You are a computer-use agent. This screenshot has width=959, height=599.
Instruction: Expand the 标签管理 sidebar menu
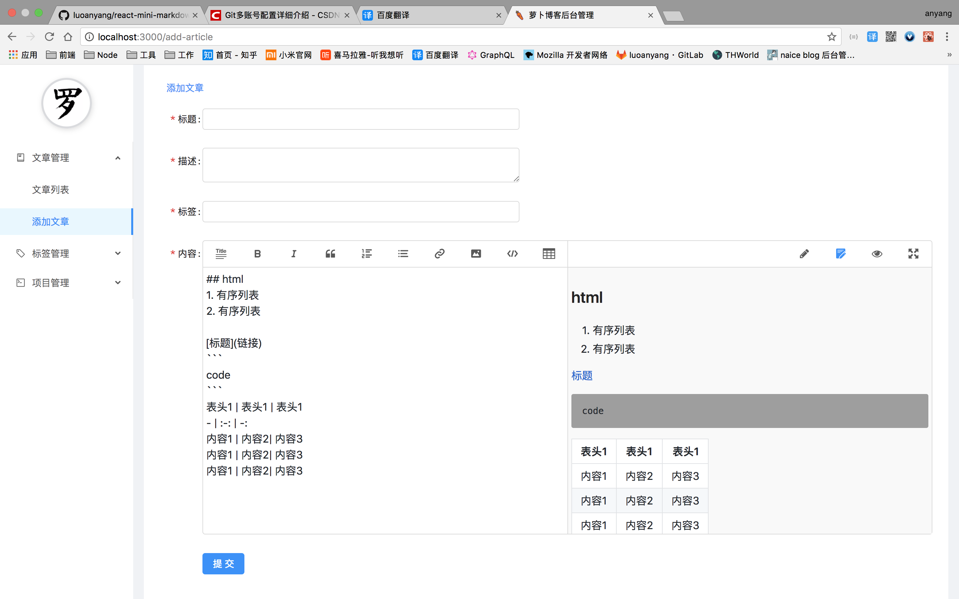click(x=67, y=253)
